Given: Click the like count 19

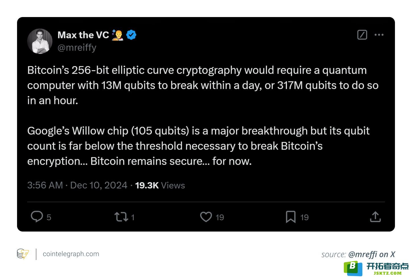Looking at the screenshot, I should (220, 217).
